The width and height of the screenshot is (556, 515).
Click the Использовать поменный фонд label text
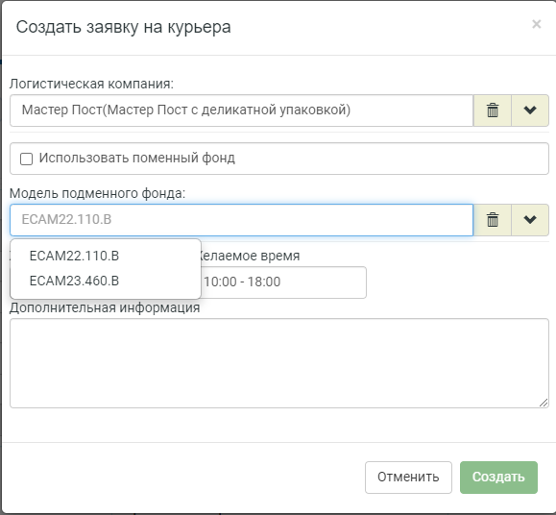tap(137, 159)
